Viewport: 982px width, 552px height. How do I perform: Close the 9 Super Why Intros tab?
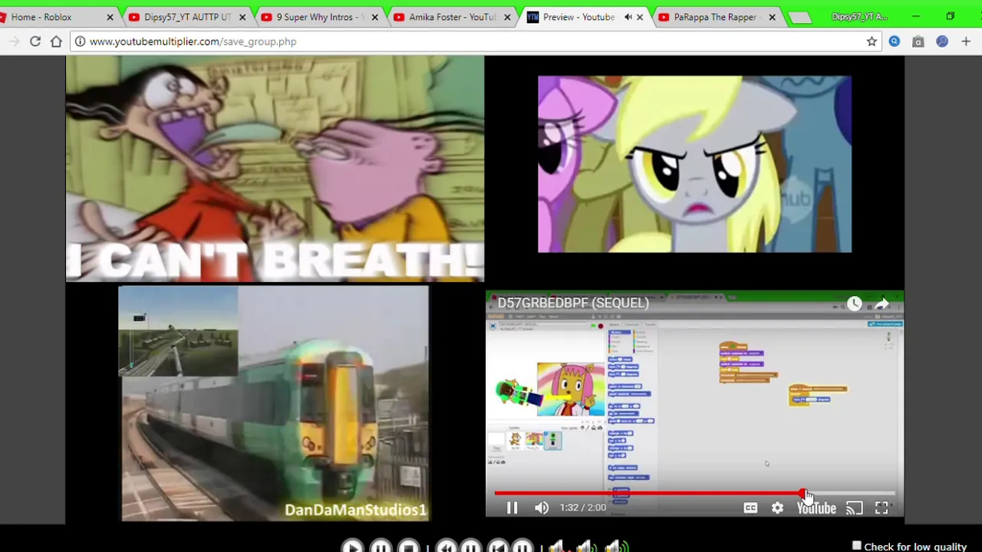click(x=374, y=17)
